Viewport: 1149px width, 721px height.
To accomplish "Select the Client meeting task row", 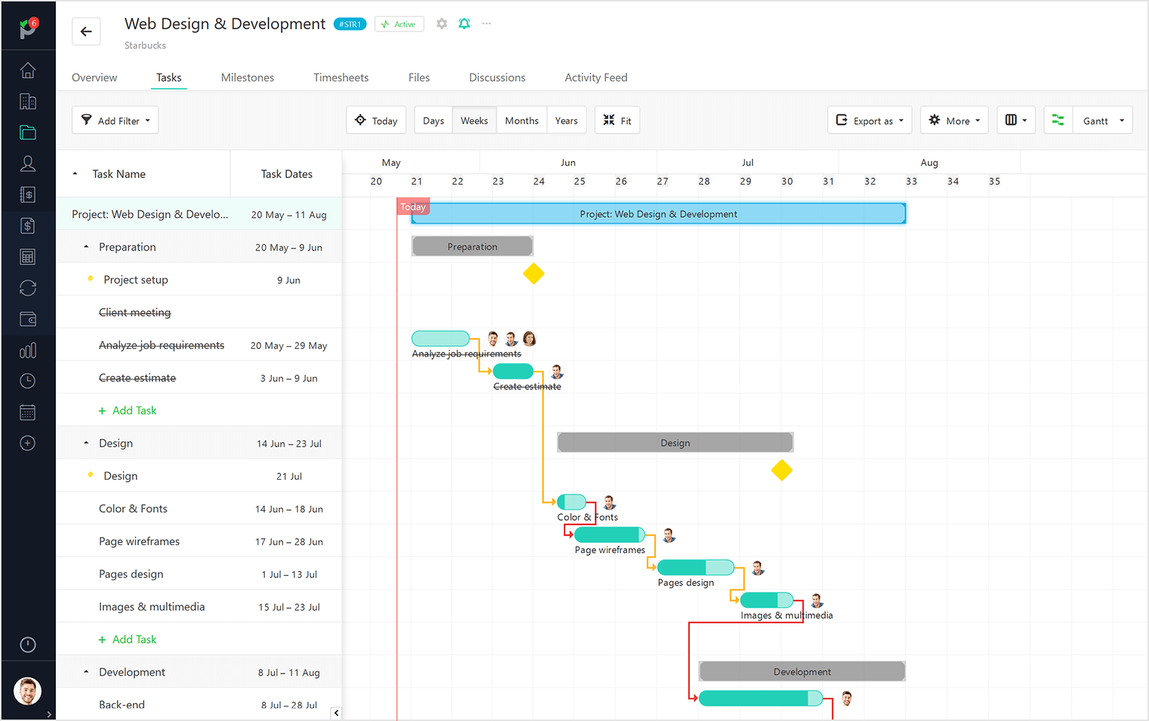I will click(199, 312).
